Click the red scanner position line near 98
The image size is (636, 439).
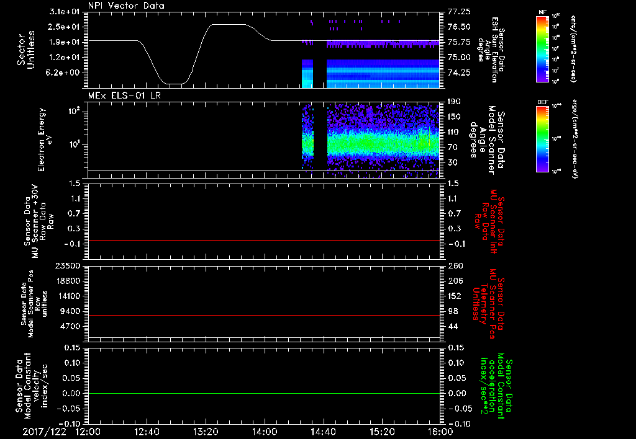(x=263, y=315)
